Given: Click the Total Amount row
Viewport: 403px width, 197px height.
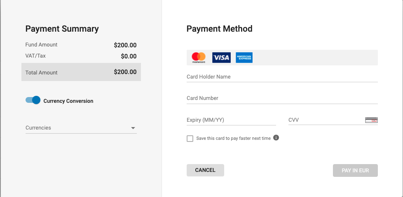Looking at the screenshot, I should tap(81, 72).
